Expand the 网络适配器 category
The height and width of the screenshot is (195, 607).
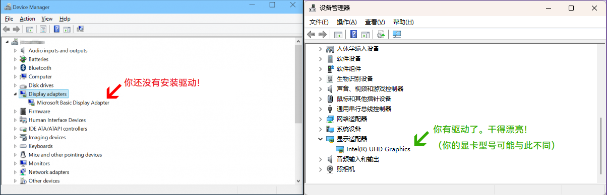coord(320,119)
